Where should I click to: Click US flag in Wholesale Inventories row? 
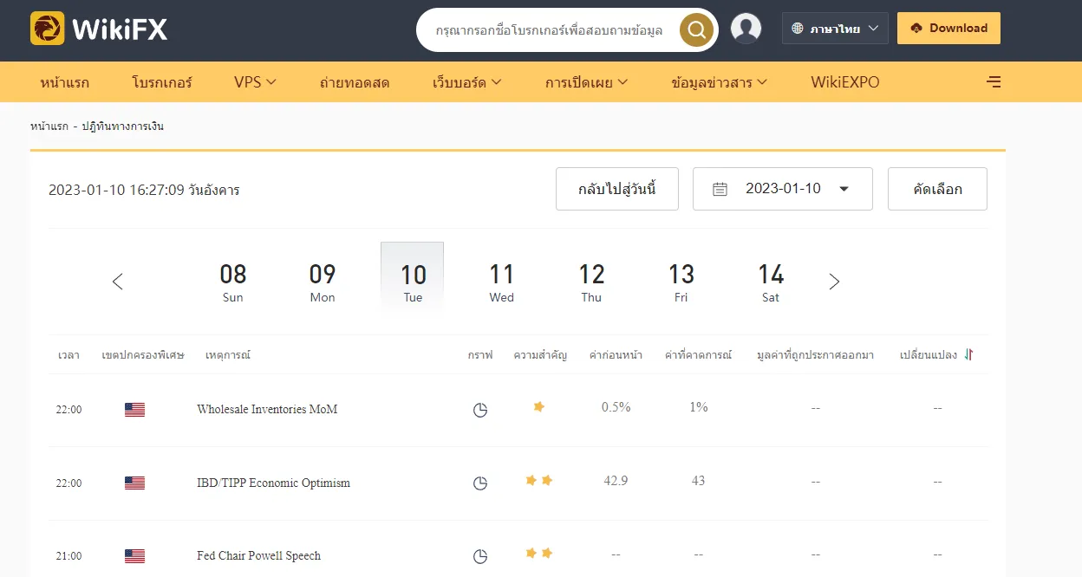(x=134, y=410)
